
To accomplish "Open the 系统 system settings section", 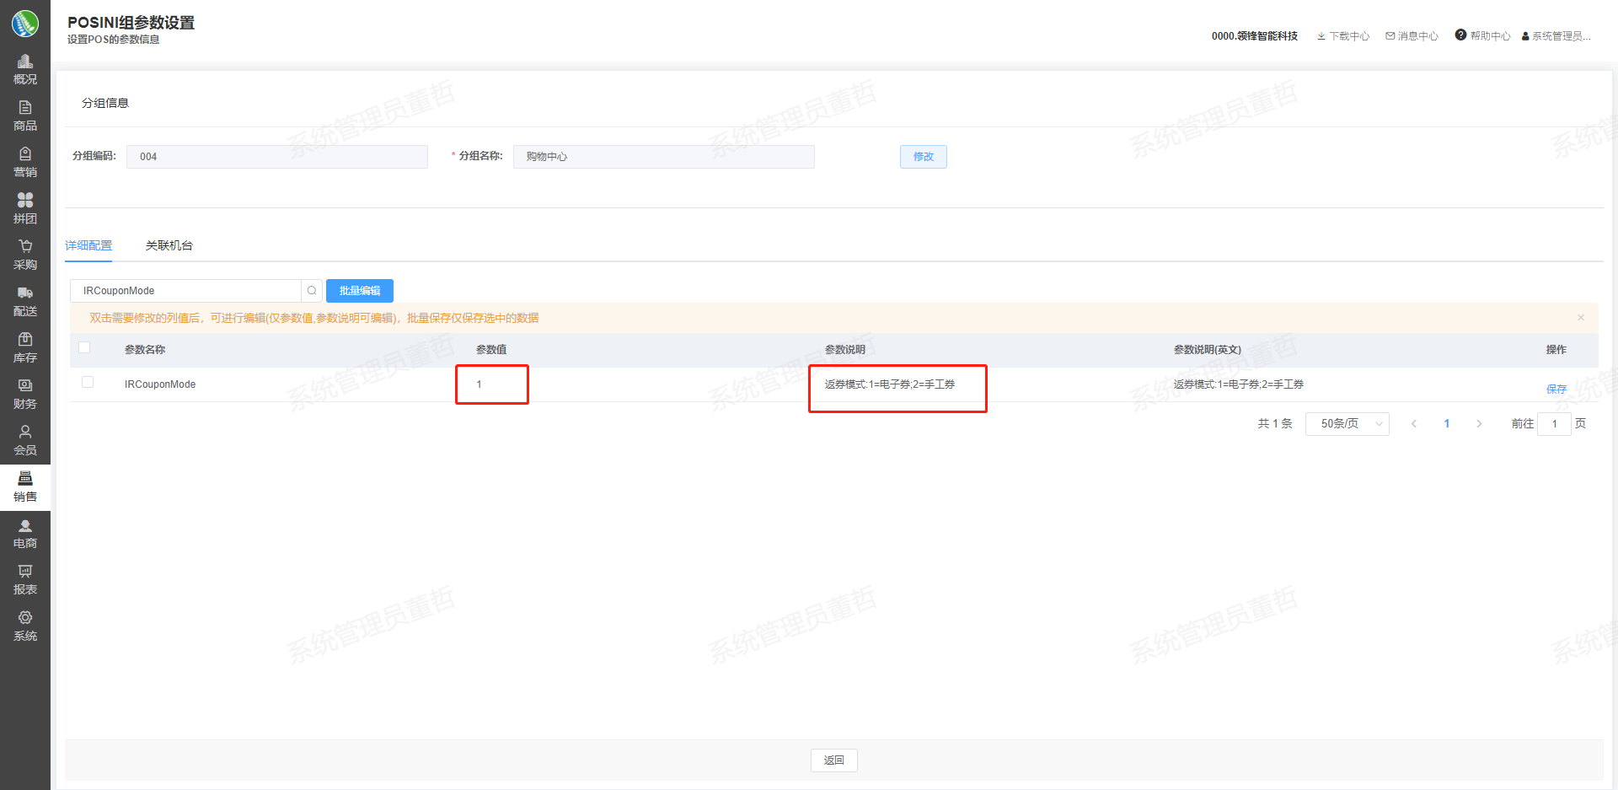I will point(25,626).
